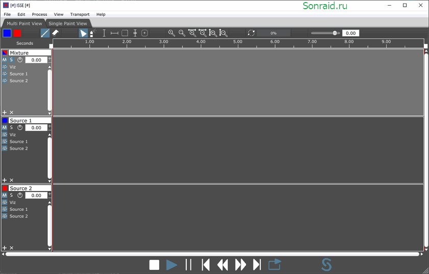This screenshot has width=429, height=274.
Task: Increase Mixture track gain with plus stepper
Action: pyautogui.click(x=50, y=59)
